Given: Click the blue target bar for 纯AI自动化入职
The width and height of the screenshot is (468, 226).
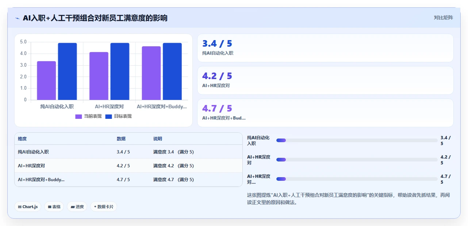Looking at the screenshot, I should pyautogui.click(x=67, y=71).
